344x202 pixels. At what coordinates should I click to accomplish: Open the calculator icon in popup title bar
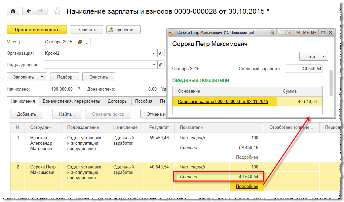(281, 33)
